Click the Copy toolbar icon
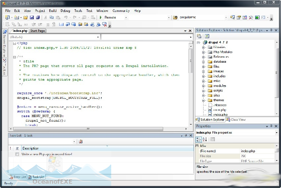 pyautogui.click(x=52, y=18)
